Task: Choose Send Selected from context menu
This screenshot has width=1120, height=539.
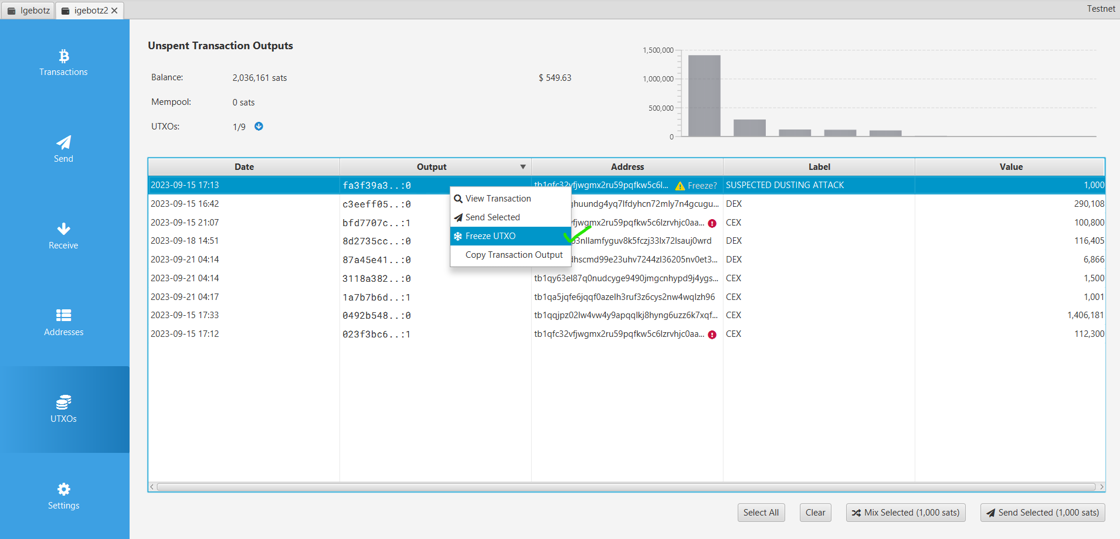Action: (510, 217)
